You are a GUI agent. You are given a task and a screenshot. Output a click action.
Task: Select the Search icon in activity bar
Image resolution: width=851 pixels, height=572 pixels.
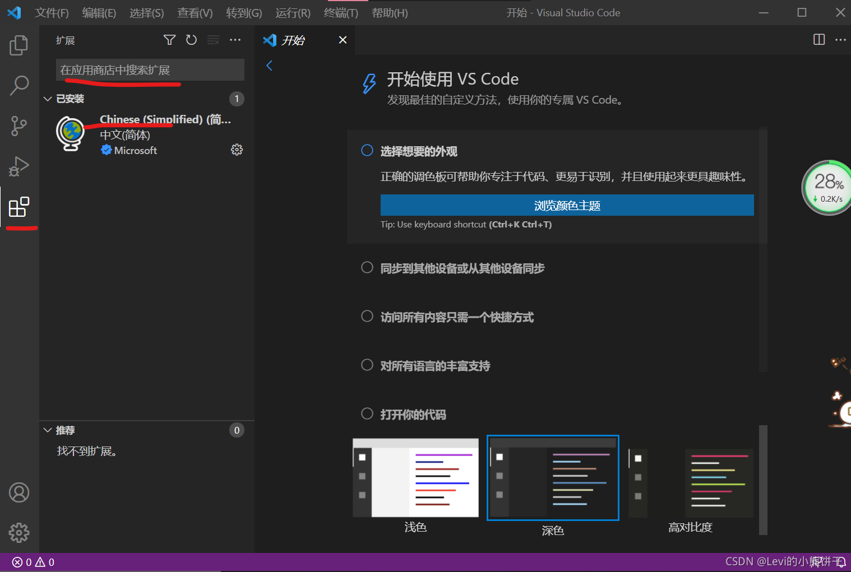18,85
